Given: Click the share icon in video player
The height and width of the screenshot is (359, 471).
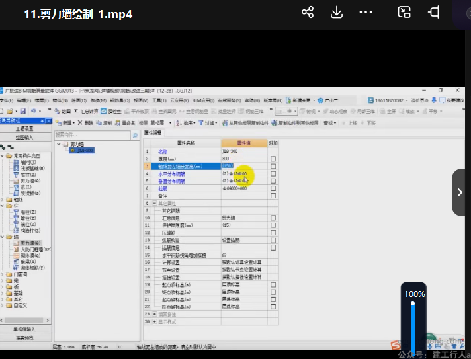Looking at the screenshot, I should pos(308,13).
